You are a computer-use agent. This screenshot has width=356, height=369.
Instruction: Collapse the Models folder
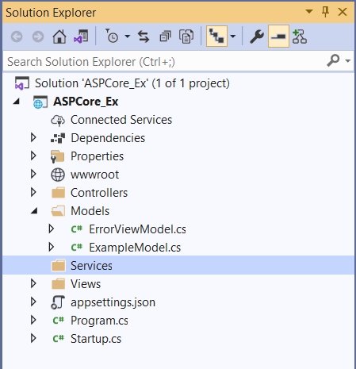(x=33, y=211)
